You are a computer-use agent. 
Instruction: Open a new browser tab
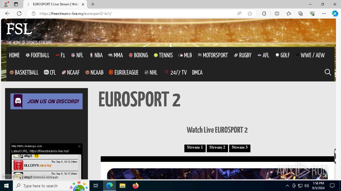tap(93, 4)
